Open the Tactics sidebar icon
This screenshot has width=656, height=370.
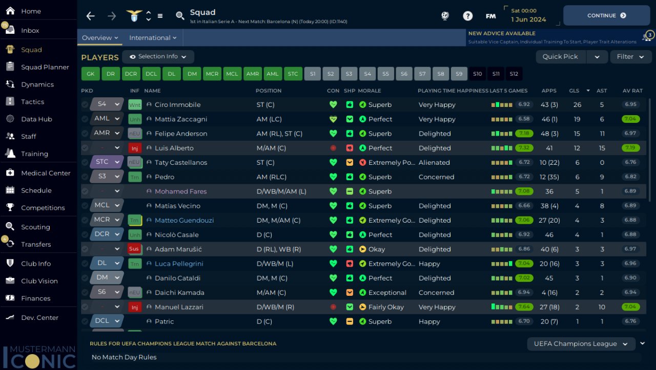pos(10,102)
